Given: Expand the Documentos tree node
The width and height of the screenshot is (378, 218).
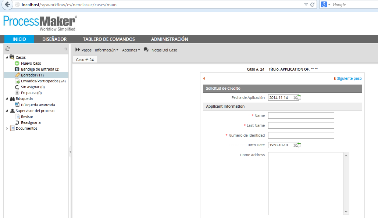Looking at the screenshot, I should tap(7, 128).
